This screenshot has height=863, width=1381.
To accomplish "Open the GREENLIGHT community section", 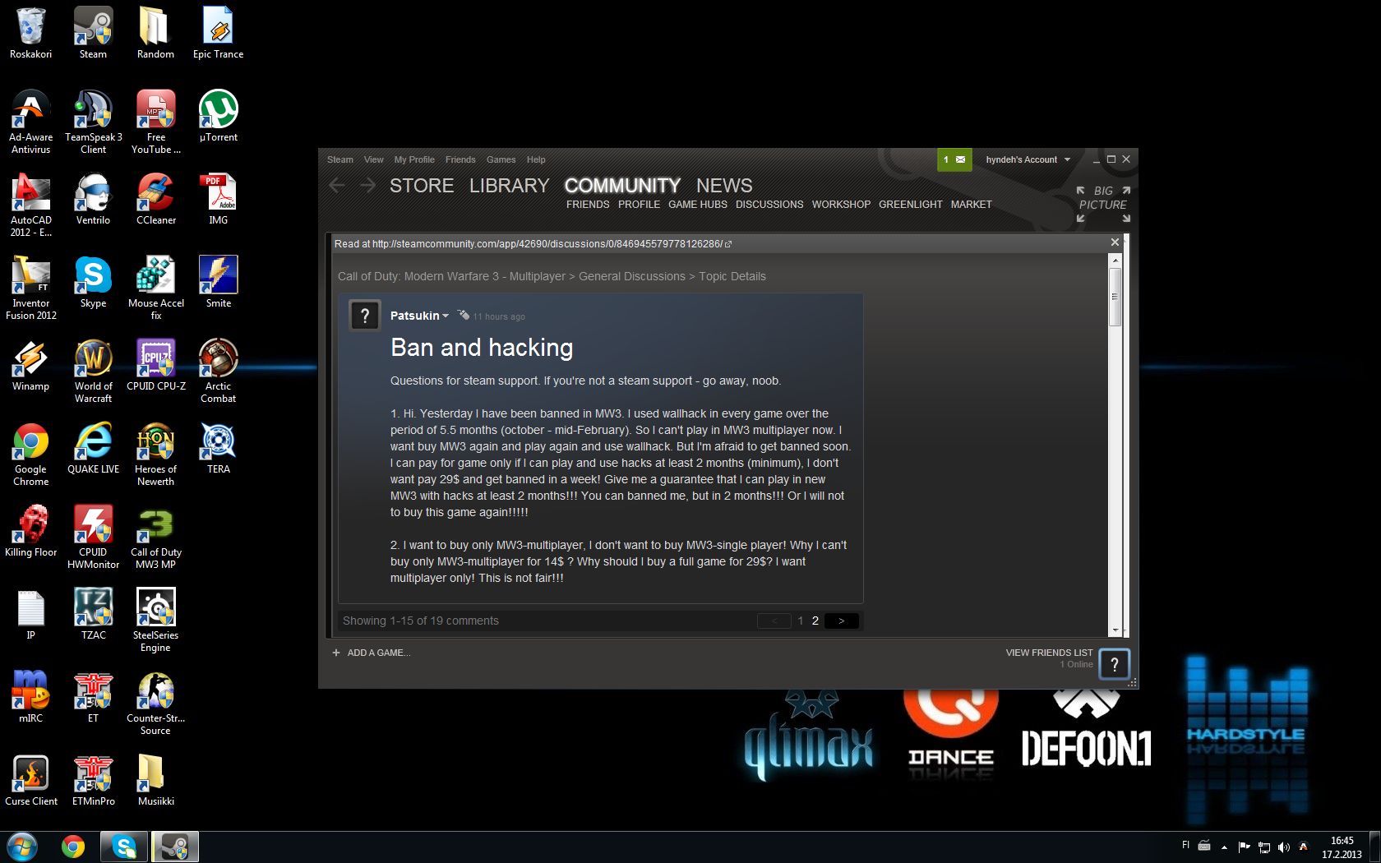I will coord(910,205).
